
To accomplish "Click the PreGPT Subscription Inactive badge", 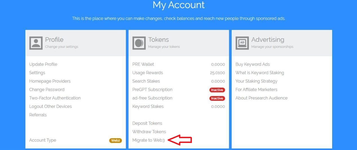I will point(217,90).
